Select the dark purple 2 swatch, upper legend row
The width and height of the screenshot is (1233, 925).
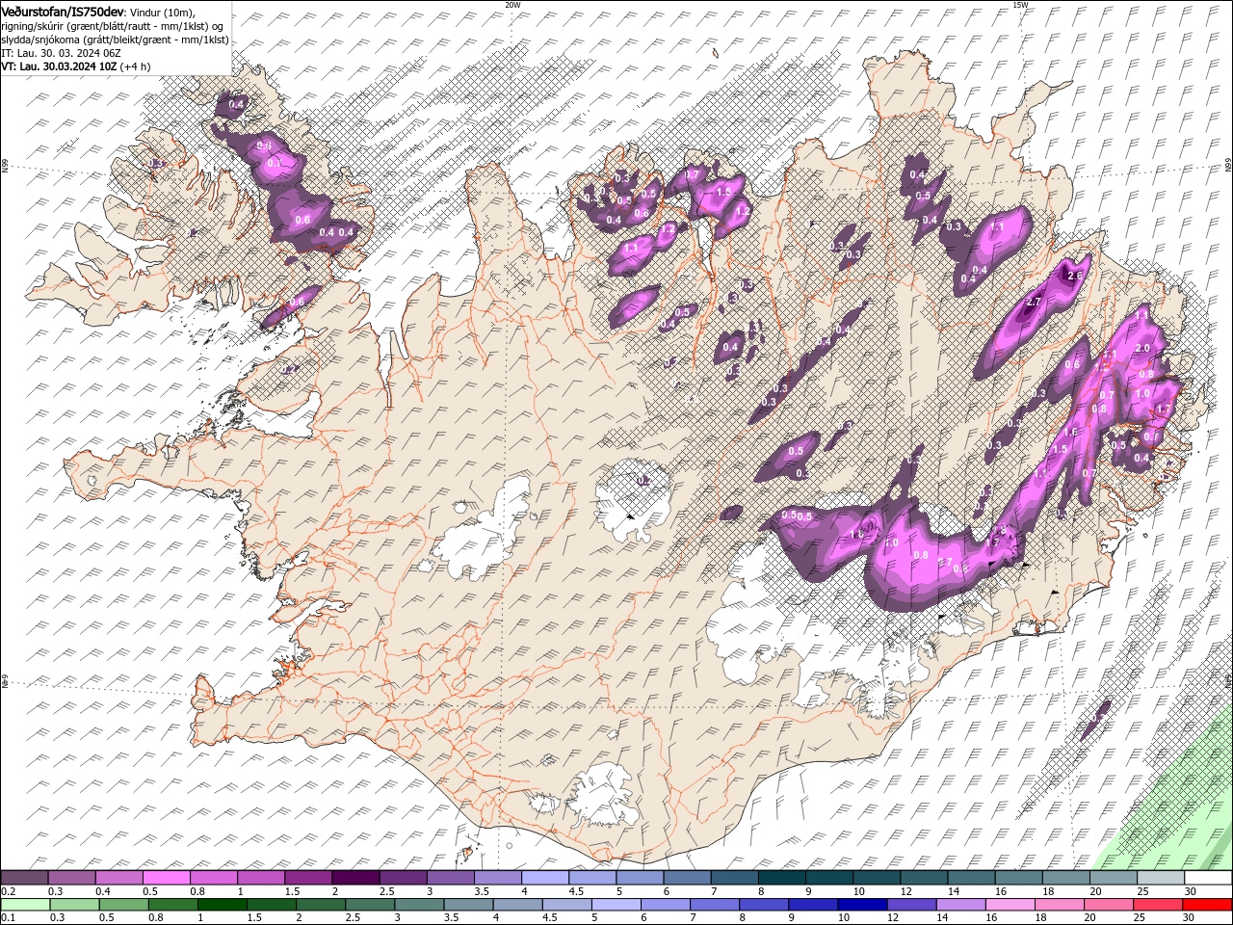tap(355, 878)
